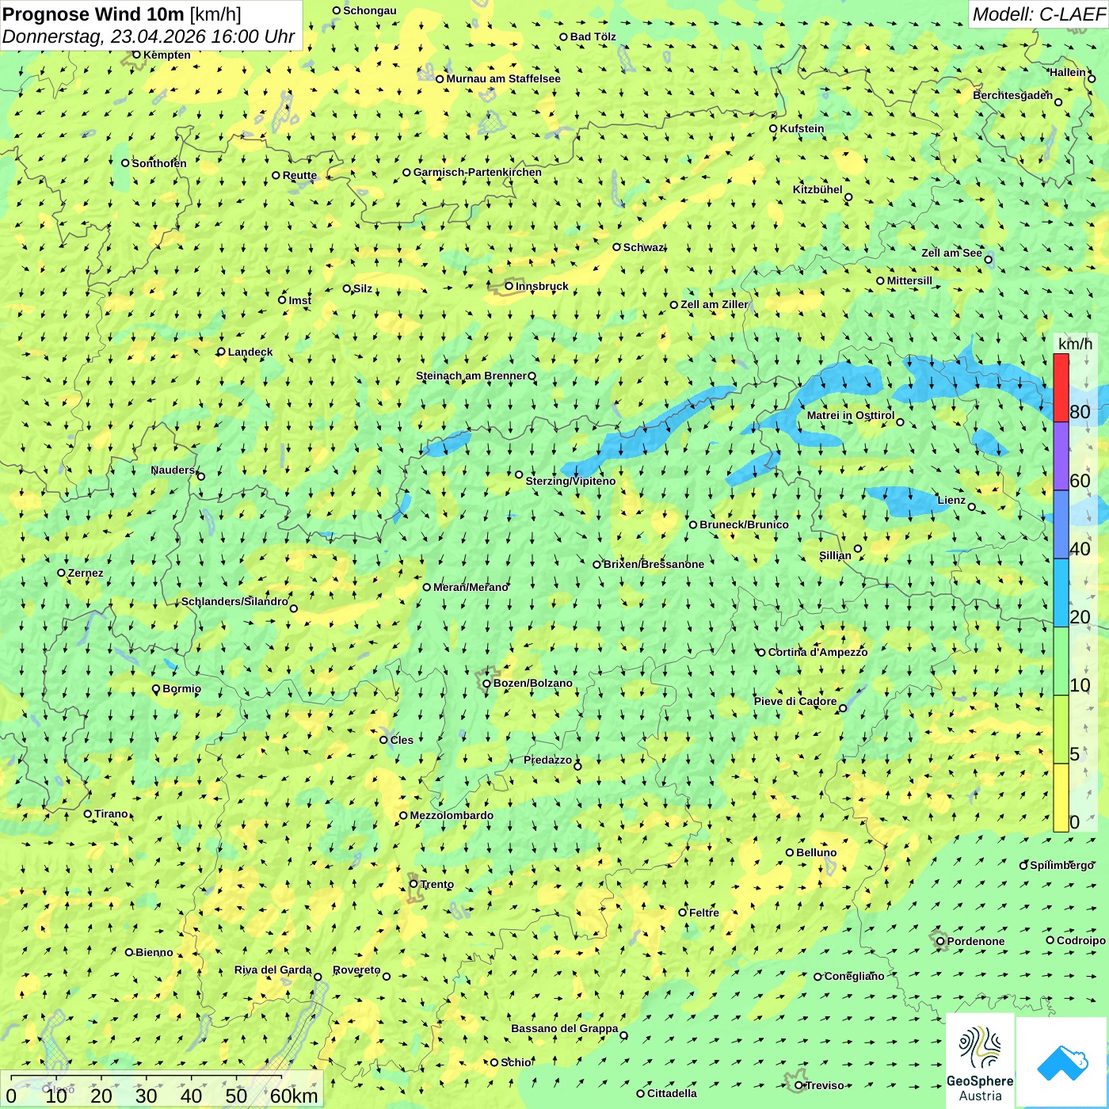The width and height of the screenshot is (1109, 1109).
Task: Click the Zell am See city marker
Action: pyautogui.click(x=988, y=259)
